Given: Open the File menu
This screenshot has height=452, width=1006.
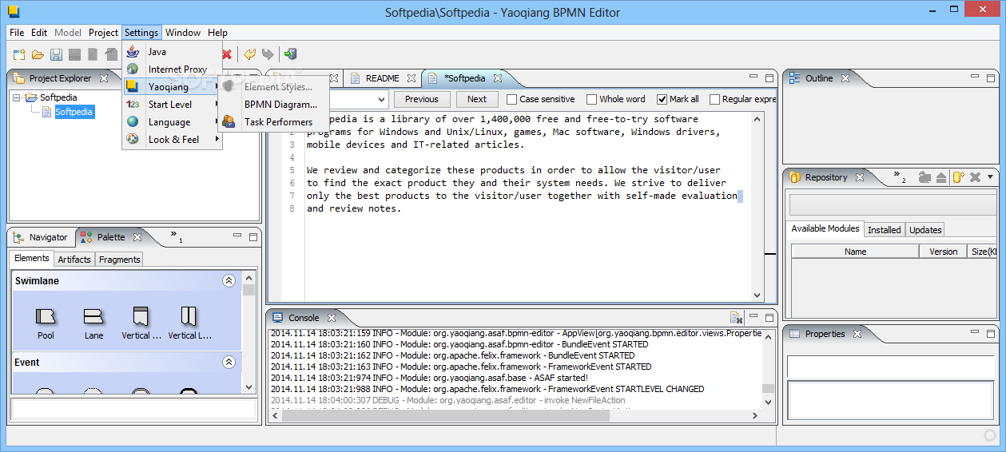Looking at the screenshot, I should (x=17, y=33).
